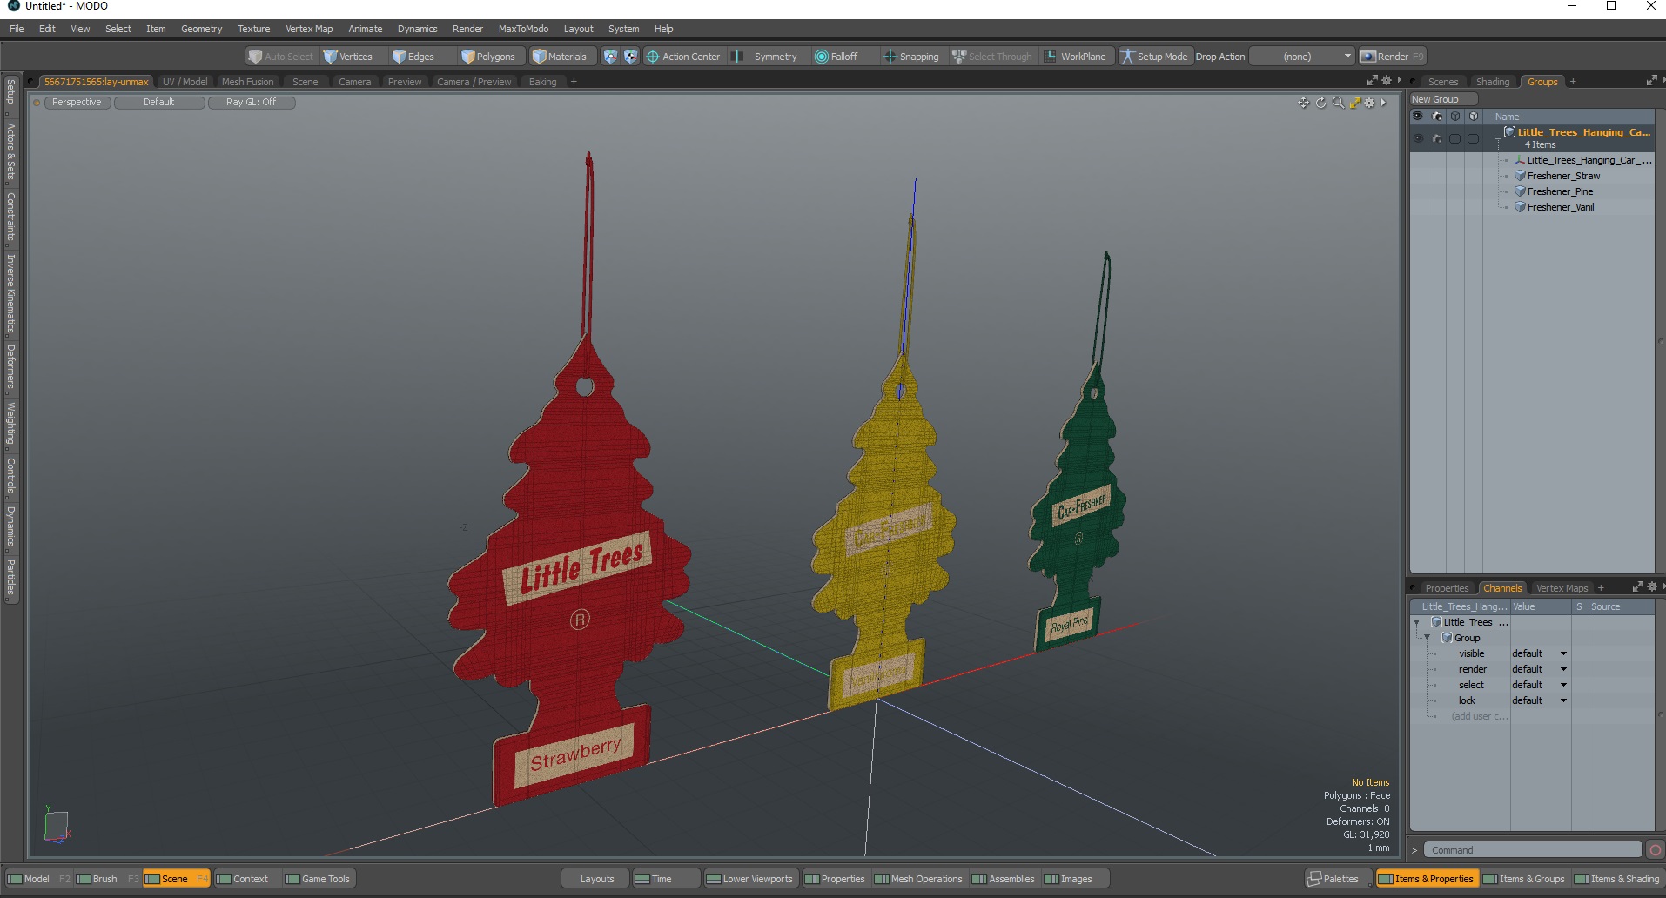Collapse the Little_Trees channel tree node
The width and height of the screenshot is (1666, 898).
(x=1417, y=622)
